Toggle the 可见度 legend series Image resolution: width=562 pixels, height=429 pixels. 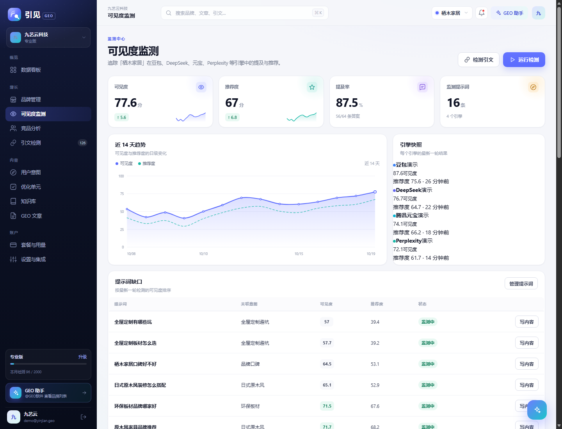click(x=124, y=163)
